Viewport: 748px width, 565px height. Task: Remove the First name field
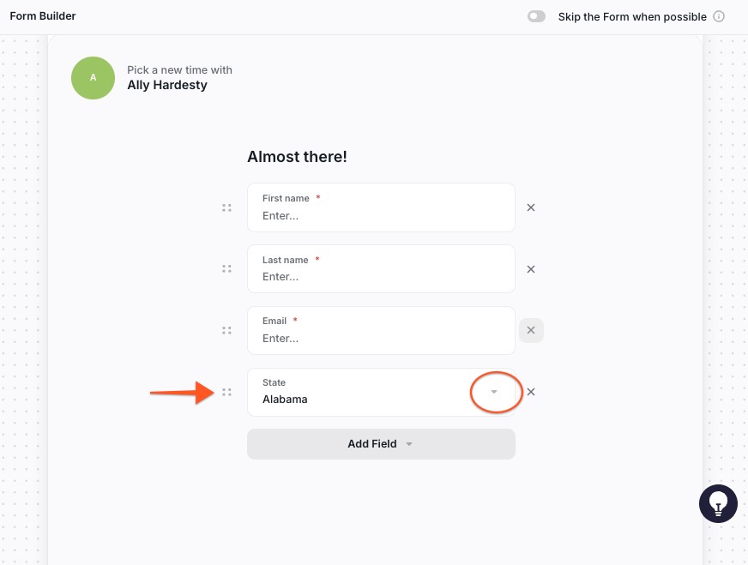[x=531, y=207]
